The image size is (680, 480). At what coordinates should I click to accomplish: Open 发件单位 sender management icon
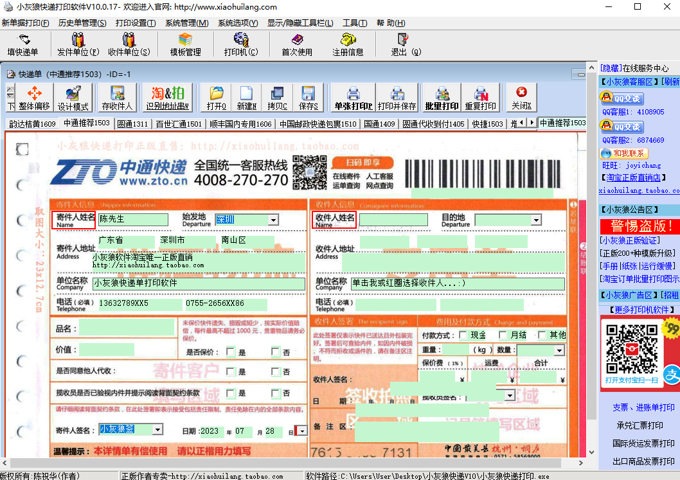[78, 45]
